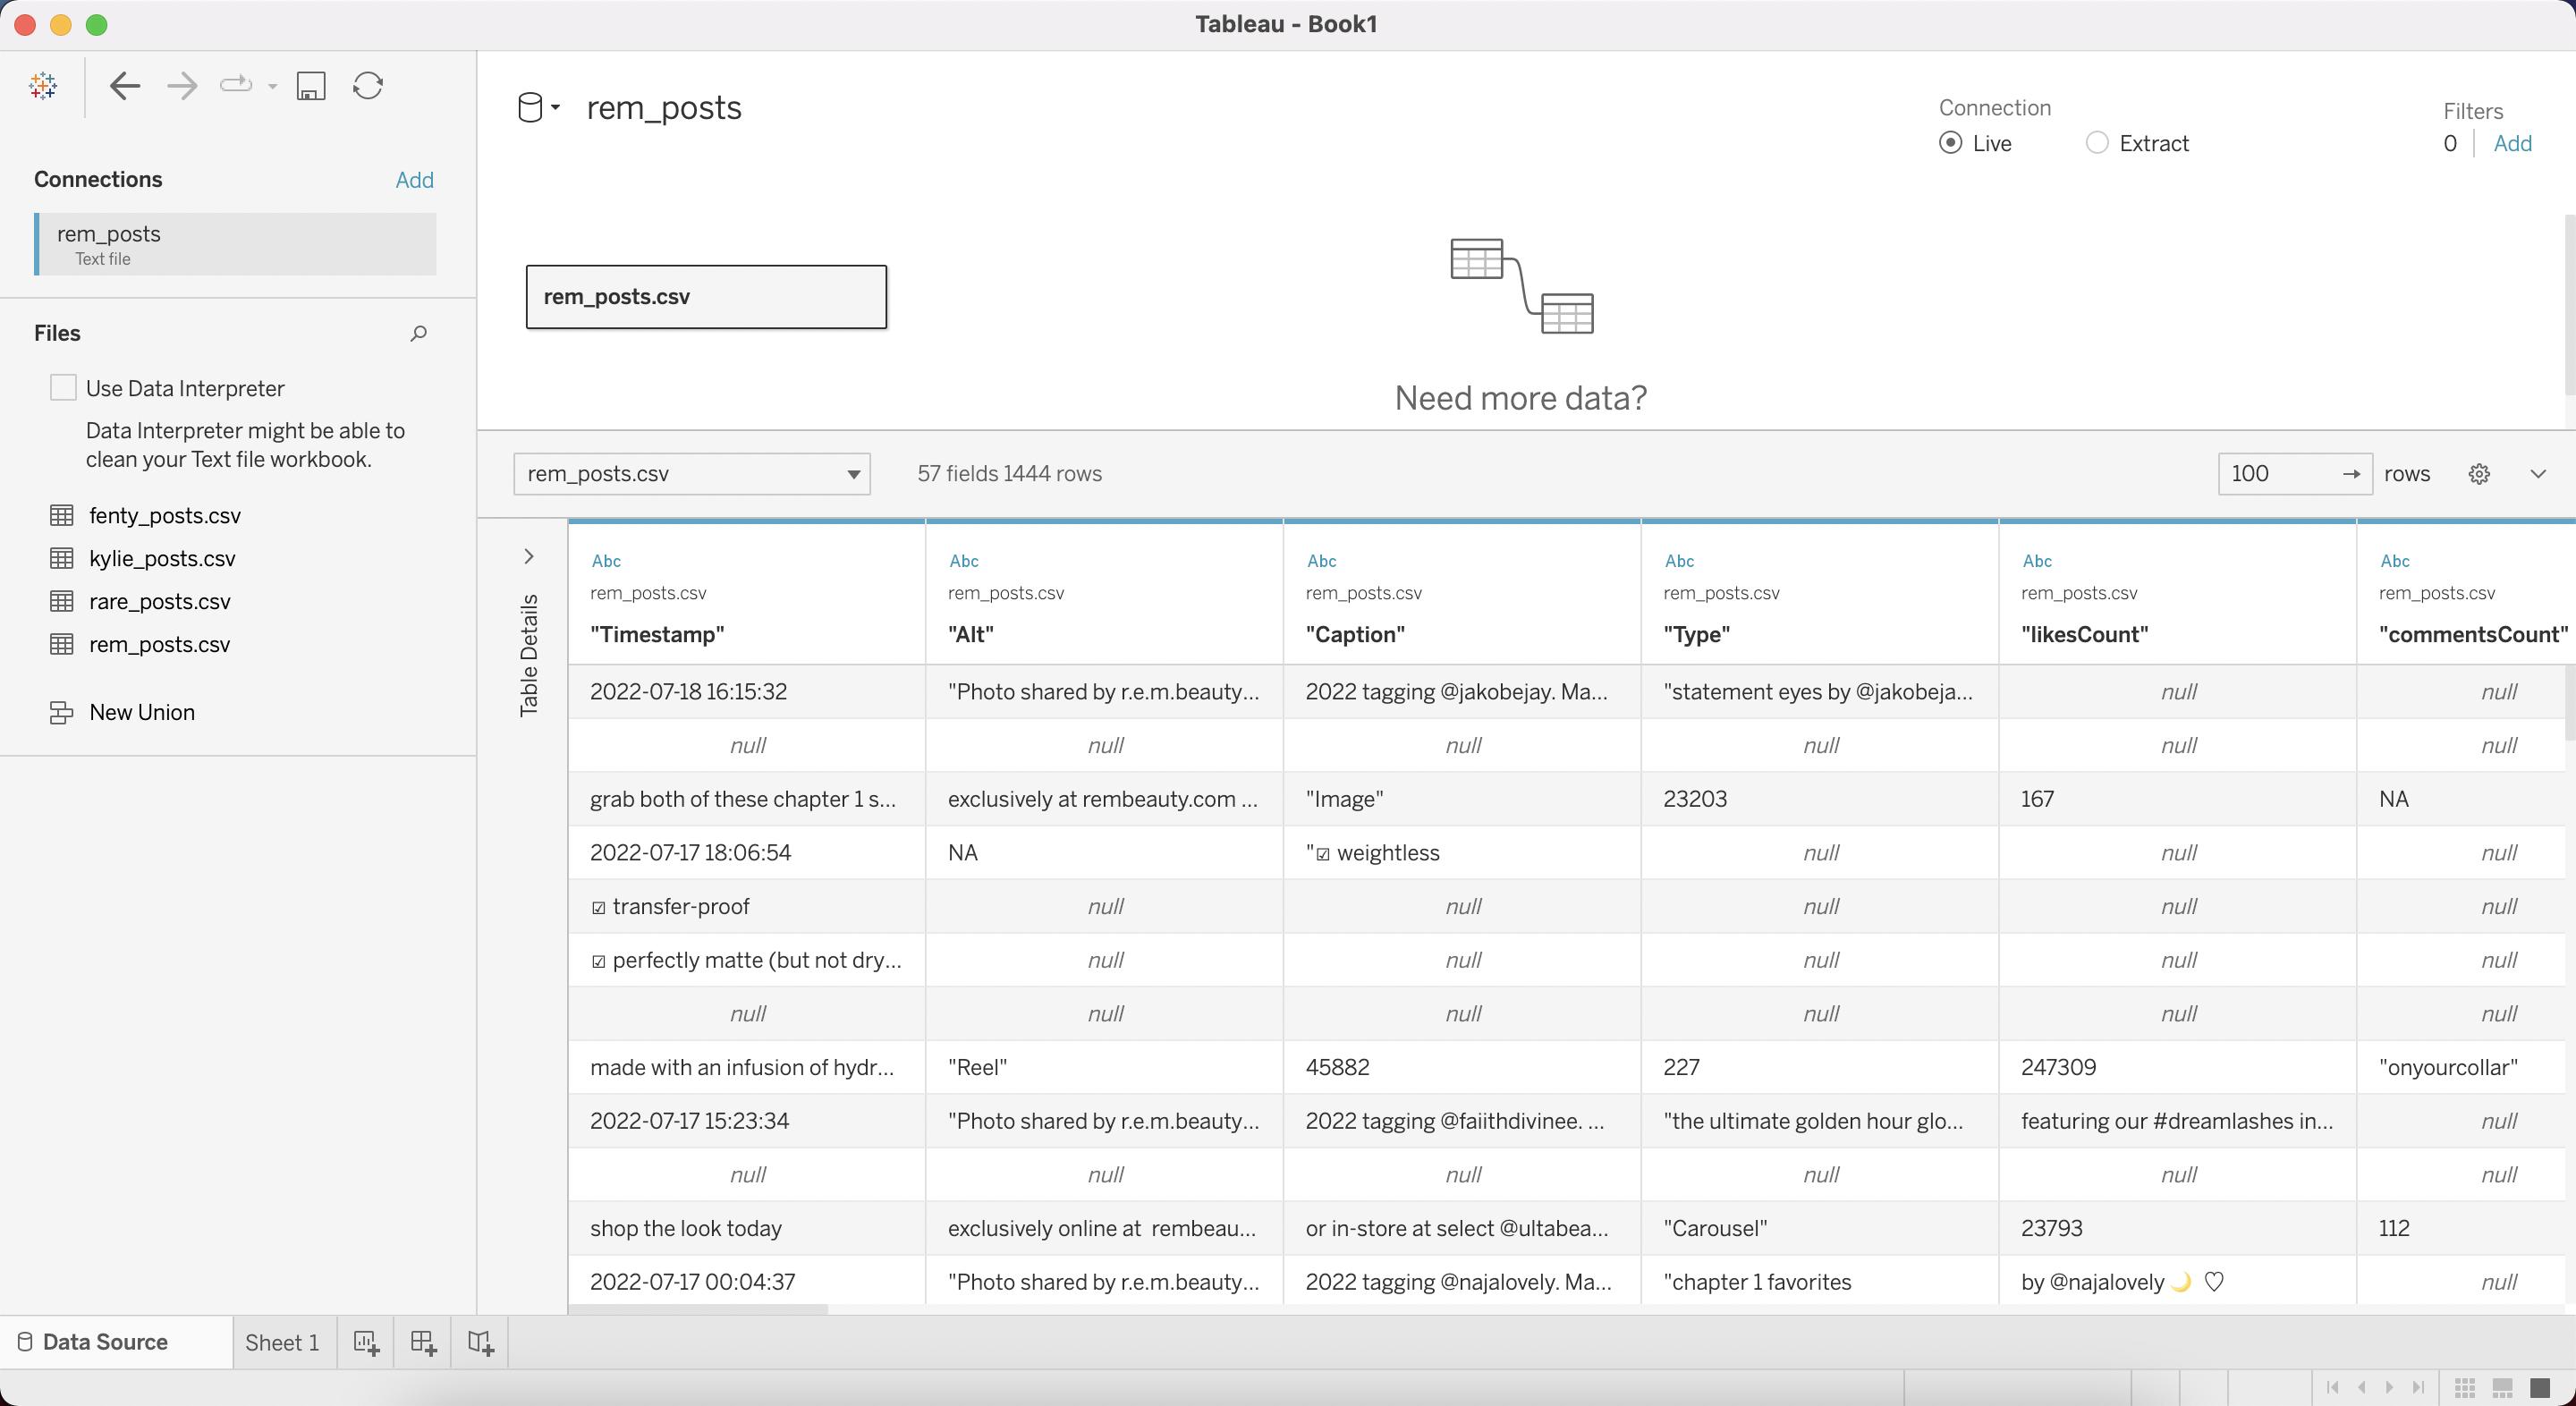Select the "Type" column header

tap(1697, 634)
